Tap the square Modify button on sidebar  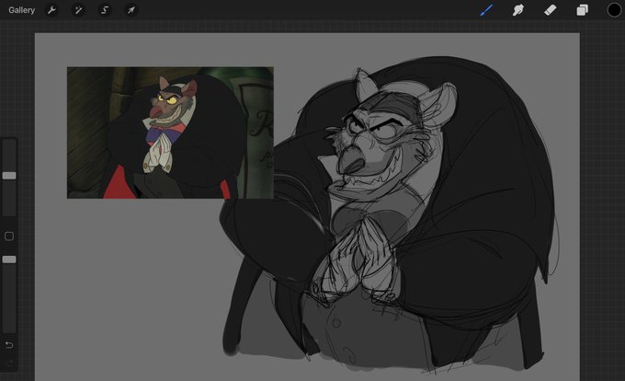pos(9,237)
